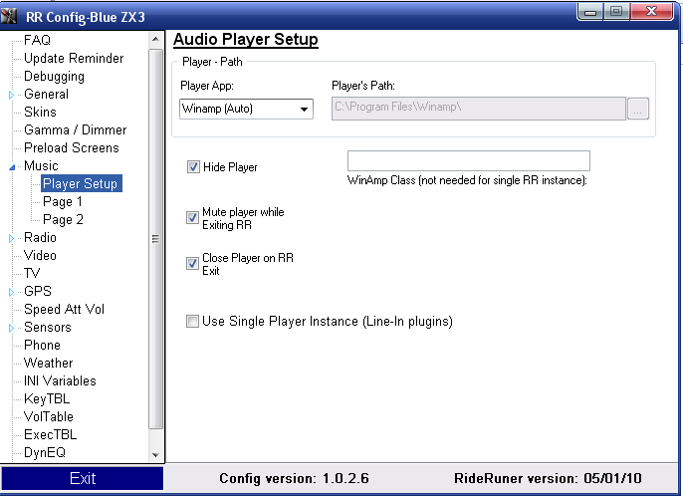Open the General settings item
Viewport: 683px width, 496px height.
[x=46, y=95]
